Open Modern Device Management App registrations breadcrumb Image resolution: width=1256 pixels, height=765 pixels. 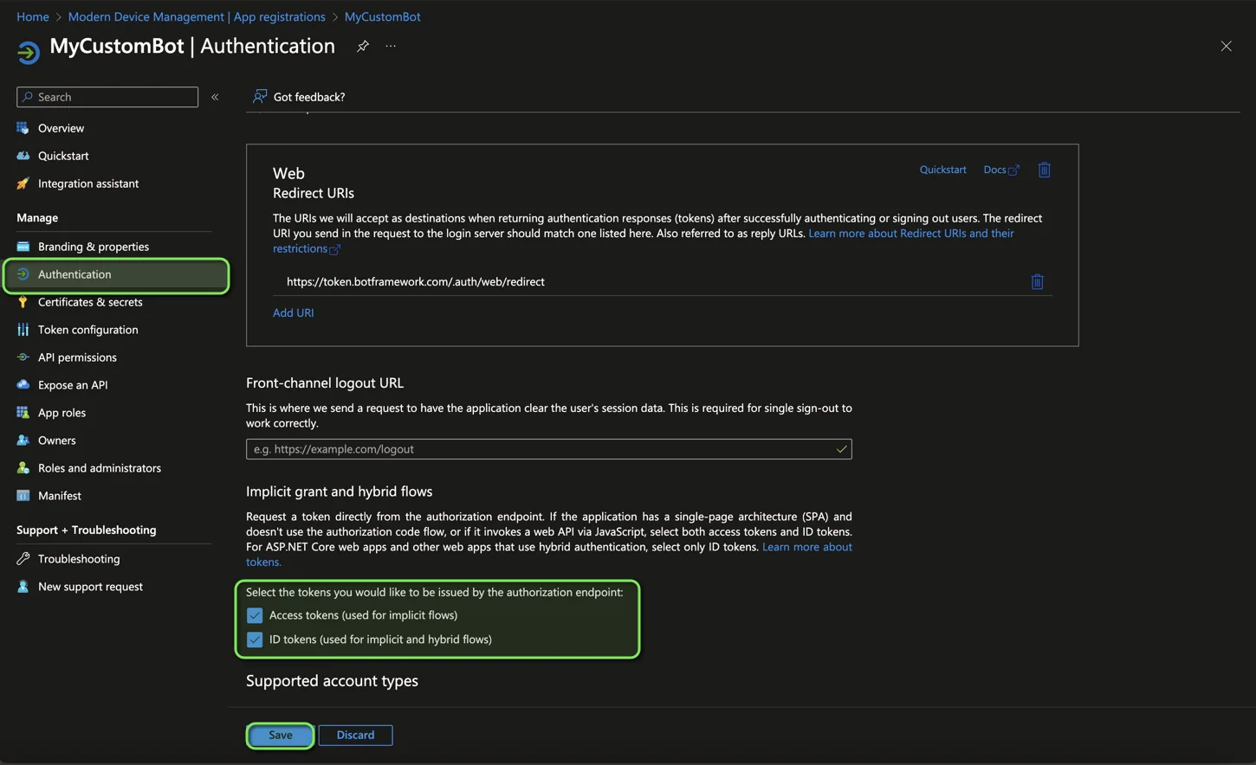[197, 16]
